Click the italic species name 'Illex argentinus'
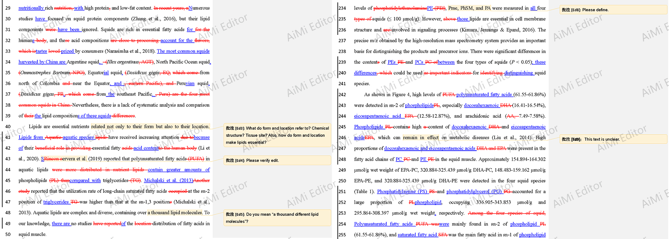Screen dimensions: 669x239 [123, 62]
